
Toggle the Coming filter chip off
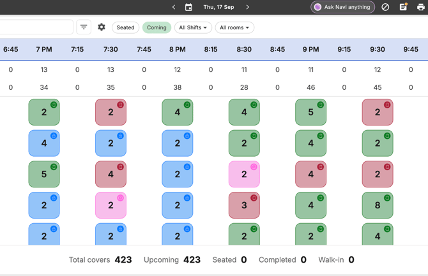click(157, 27)
